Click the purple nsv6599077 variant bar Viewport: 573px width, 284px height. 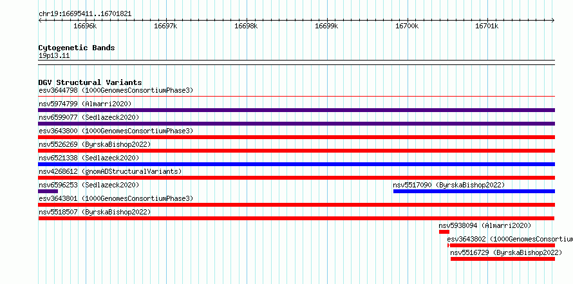tap(296, 124)
